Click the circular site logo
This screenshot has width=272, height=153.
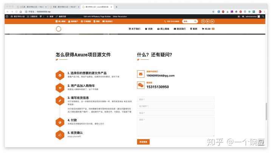[x=59, y=29]
